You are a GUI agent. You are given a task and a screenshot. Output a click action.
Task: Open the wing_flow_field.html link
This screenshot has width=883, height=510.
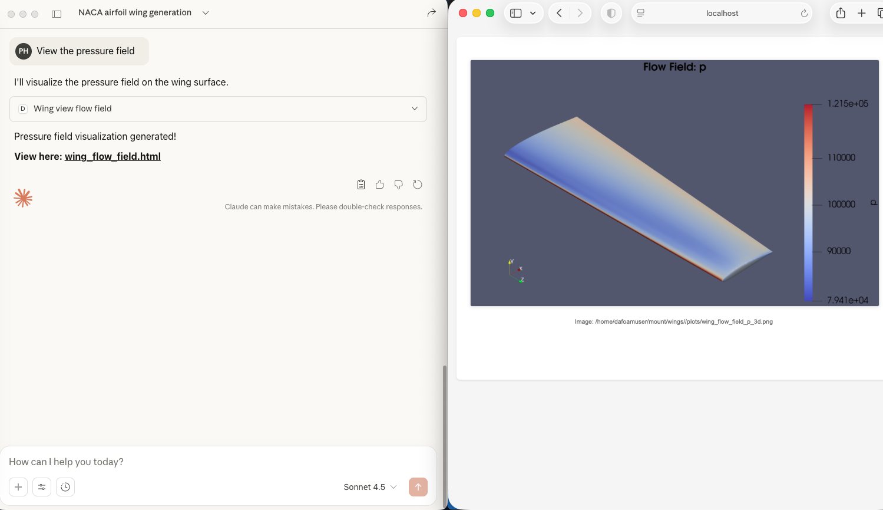(113, 156)
